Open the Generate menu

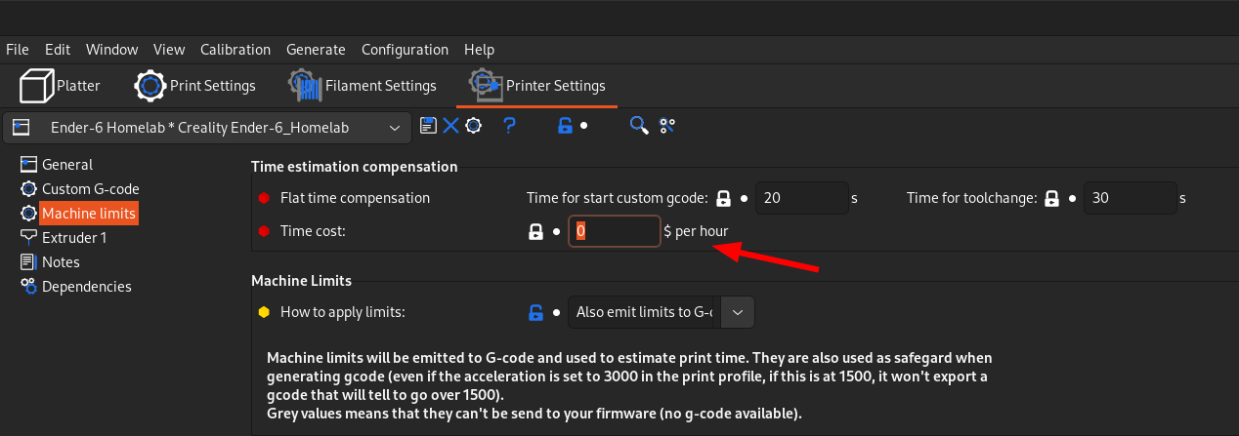pyautogui.click(x=316, y=49)
